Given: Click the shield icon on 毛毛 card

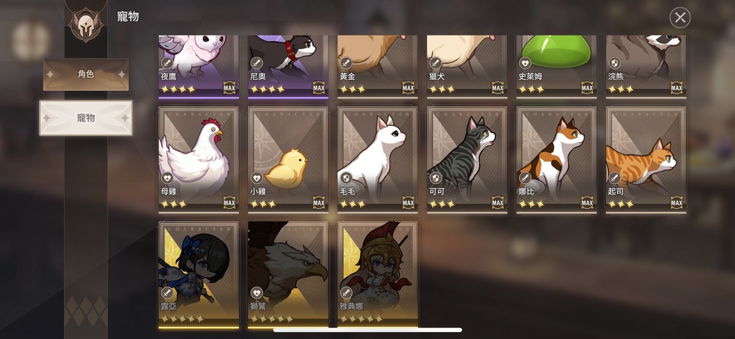Looking at the screenshot, I should coord(346,178).
